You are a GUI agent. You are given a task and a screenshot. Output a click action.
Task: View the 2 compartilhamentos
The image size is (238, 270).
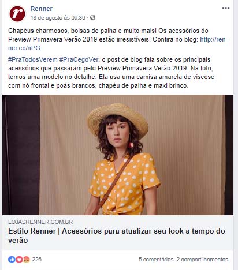[202, 260]
